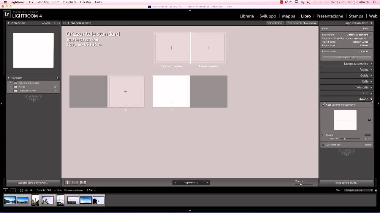The image size is (380, 213).
Task: Click the grid view icon in filmstrip bar
Action: click(21, 190)
